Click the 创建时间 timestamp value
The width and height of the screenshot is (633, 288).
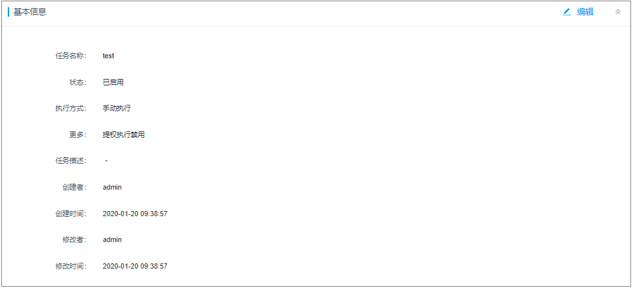point(135,214)
